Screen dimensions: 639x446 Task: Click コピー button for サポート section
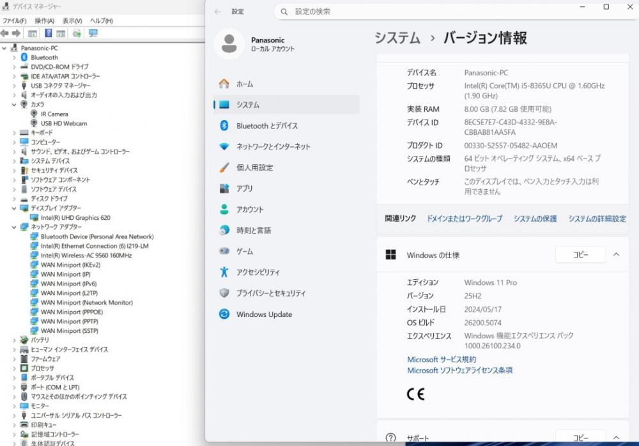[x=580, y=438]
